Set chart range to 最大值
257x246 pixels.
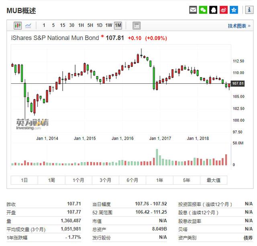point(214,180)
